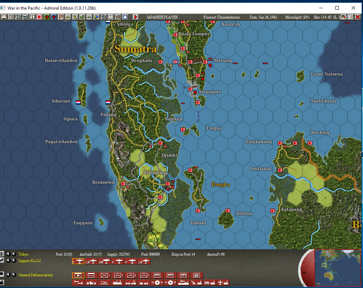Click the red X icon in info bar
This screenshot has width=363, height=288.
(x=357, y=17)
